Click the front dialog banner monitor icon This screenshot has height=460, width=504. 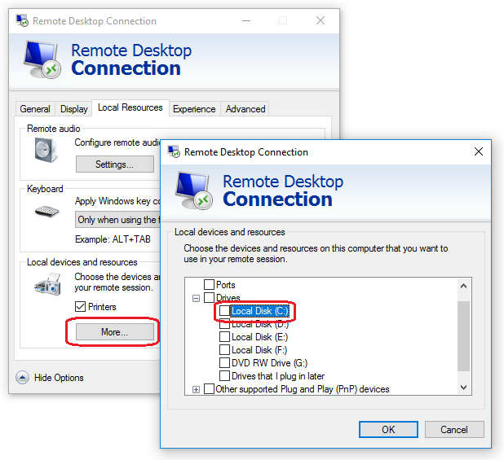coord(193,190)
